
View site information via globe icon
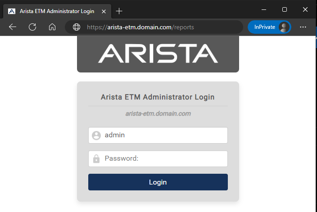77,27
